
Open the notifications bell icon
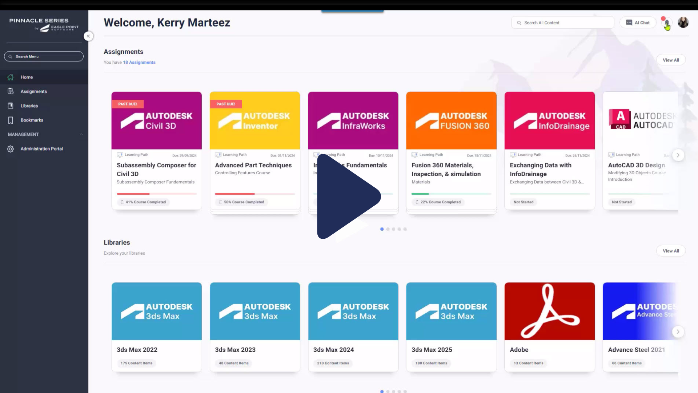click(667, 23)
